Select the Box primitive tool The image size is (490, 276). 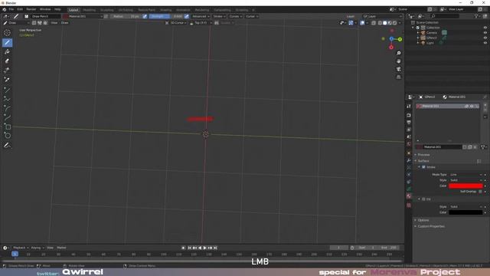(7, 127)
